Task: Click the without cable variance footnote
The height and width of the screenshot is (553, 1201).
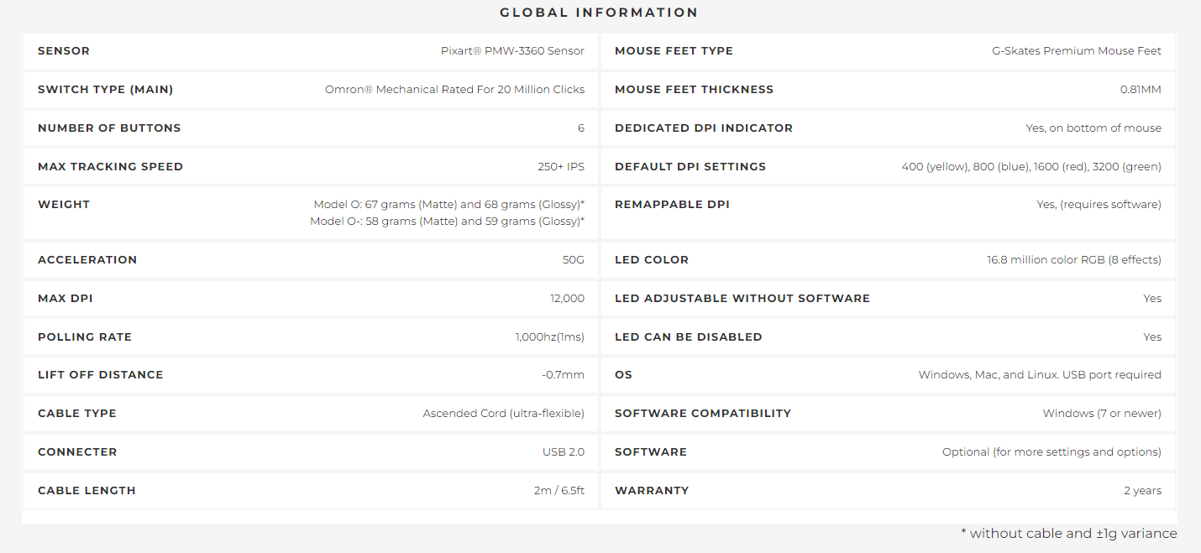Action: pyautogui.click(x=1068, y=534)
